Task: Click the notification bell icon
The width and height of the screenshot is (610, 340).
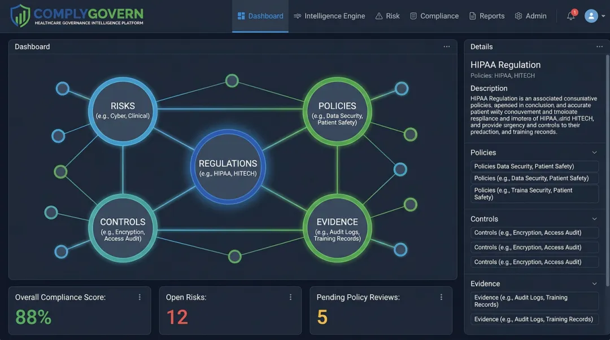Action: pyautogui.click(x=570, y=16)
